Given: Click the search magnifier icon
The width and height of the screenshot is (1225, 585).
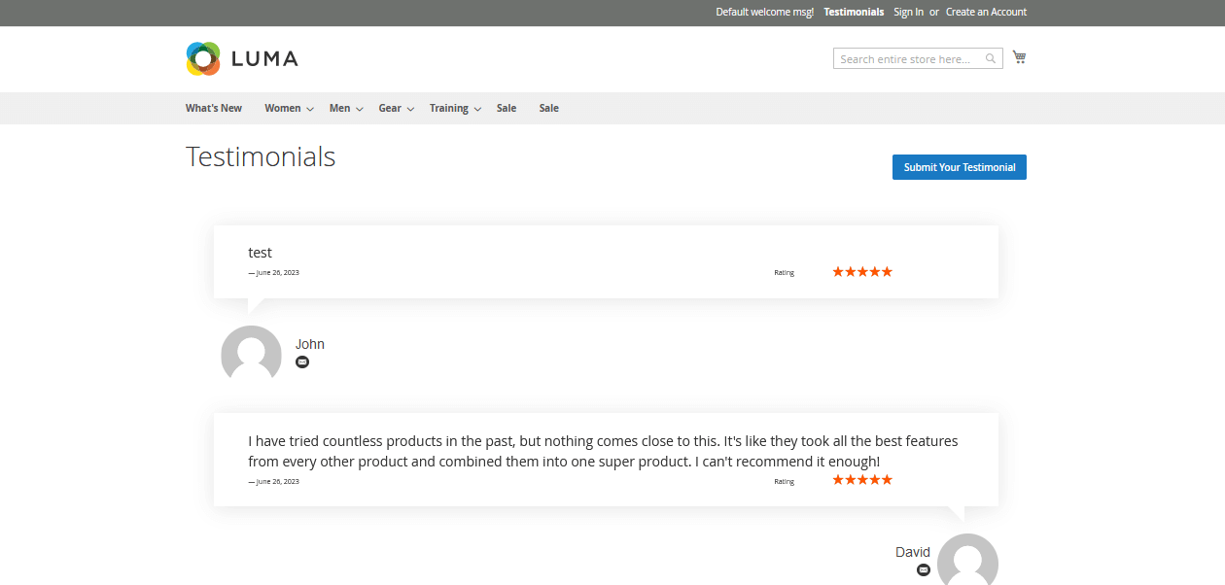Looking at the screenshot, I should (991, 59).
